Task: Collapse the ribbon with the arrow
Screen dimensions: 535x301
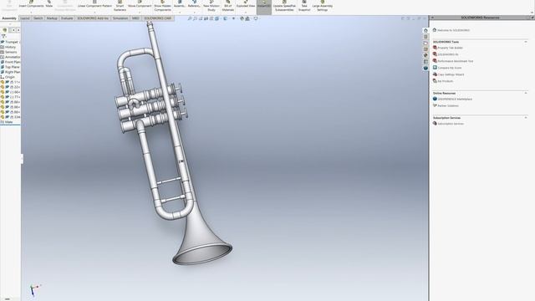Action: [x=532, y=13]
